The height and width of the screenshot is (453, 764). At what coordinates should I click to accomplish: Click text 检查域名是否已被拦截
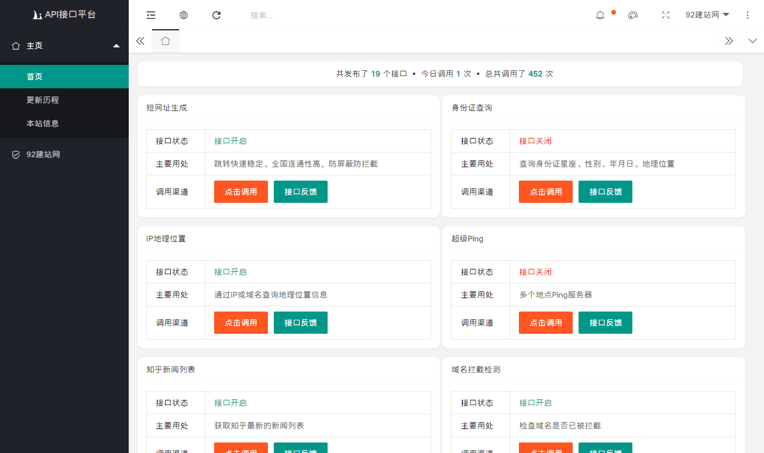pyautogui.click(x=560, y=426)
